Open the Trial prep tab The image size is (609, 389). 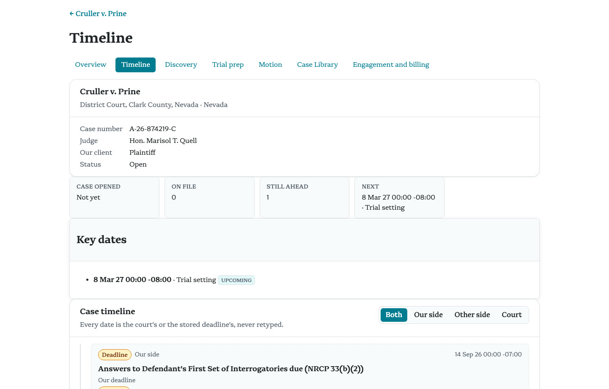tap(228, 65)
